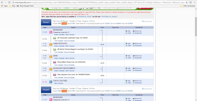The width and height of the screenshot is (197, 101).
Task: Click the browser back arrow
Action: click(x=2, y=2)
